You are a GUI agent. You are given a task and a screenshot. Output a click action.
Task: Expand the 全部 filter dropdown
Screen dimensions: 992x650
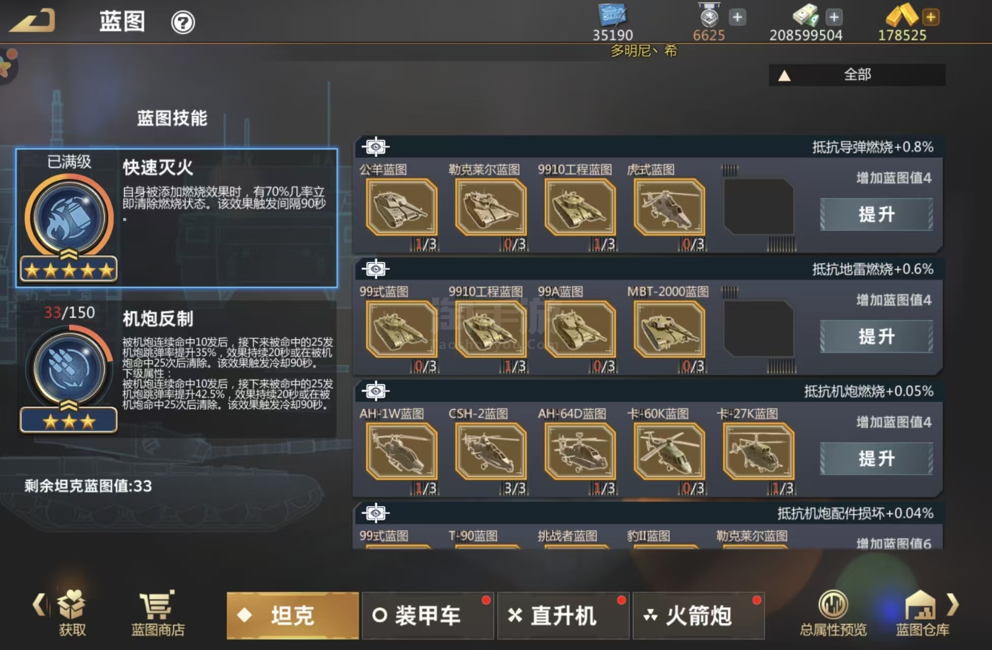pyautogui.click(x=857, y=75)
